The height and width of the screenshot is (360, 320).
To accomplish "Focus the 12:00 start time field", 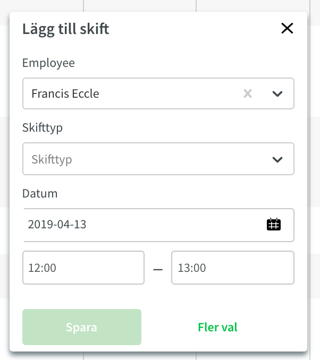I will pos(83,268).
